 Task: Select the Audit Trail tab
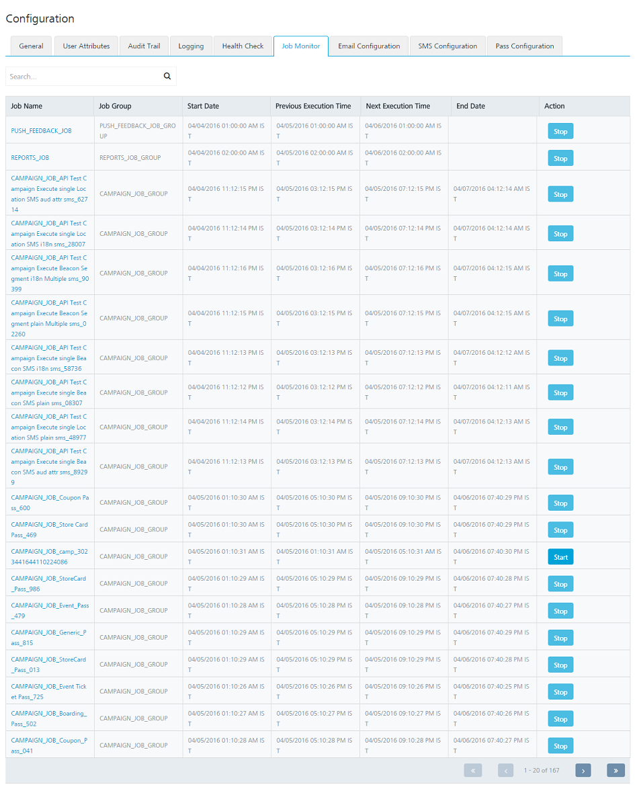pos(144,46)
